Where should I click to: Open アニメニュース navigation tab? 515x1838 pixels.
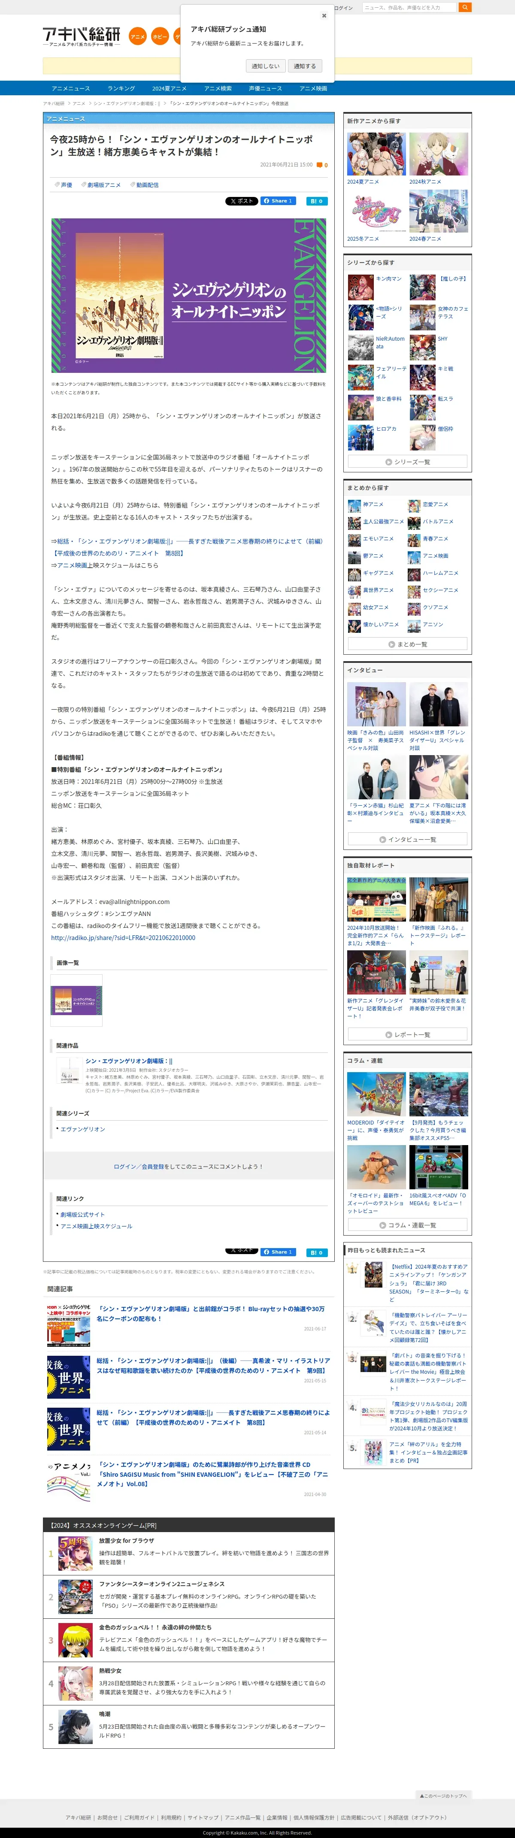pos(71,88)
